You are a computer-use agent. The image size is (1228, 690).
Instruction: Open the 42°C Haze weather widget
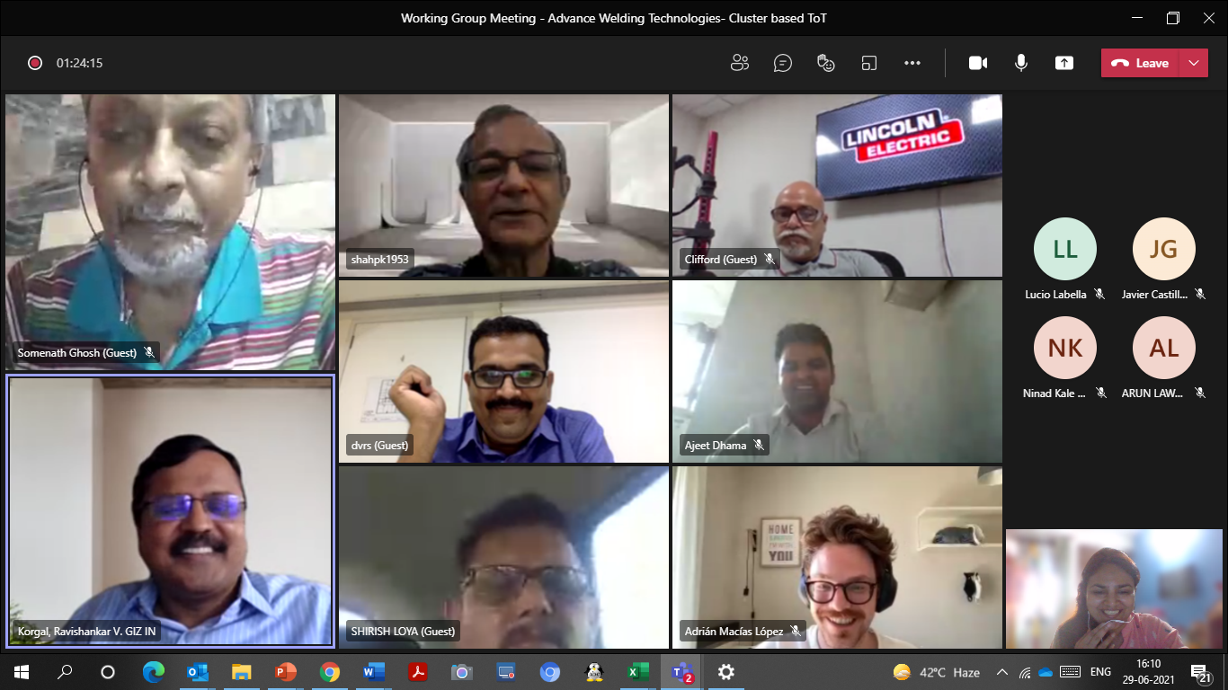click(x=935, y=672)
